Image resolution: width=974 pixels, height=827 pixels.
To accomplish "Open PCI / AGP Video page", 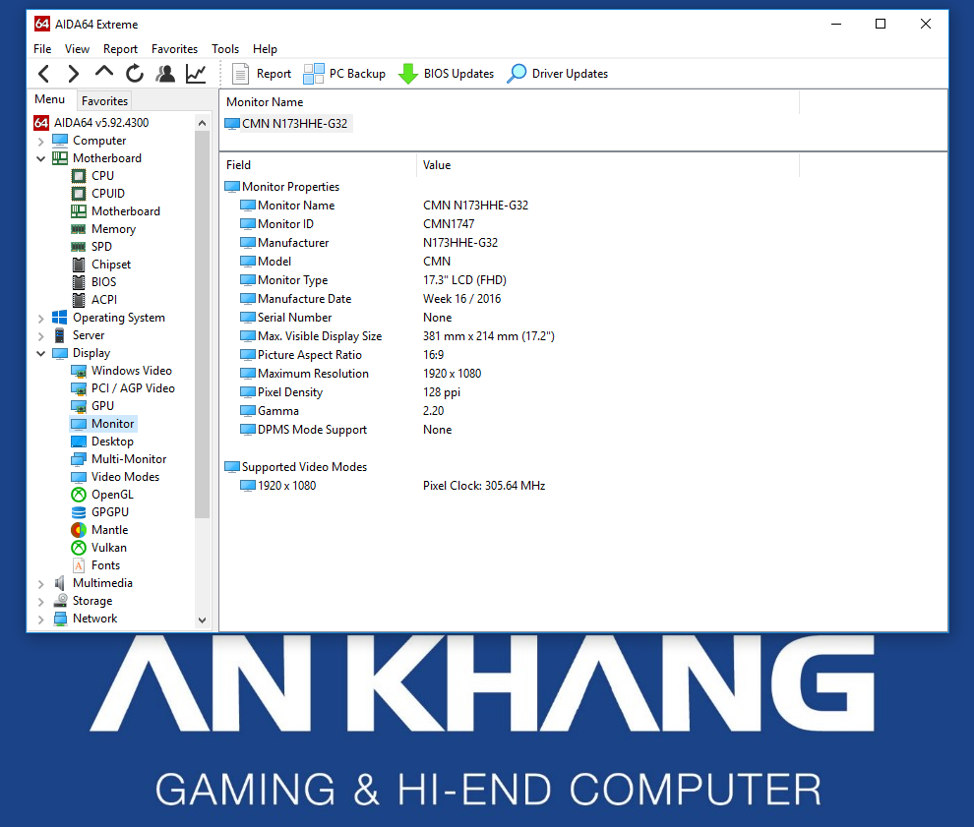I will point(123,388).
